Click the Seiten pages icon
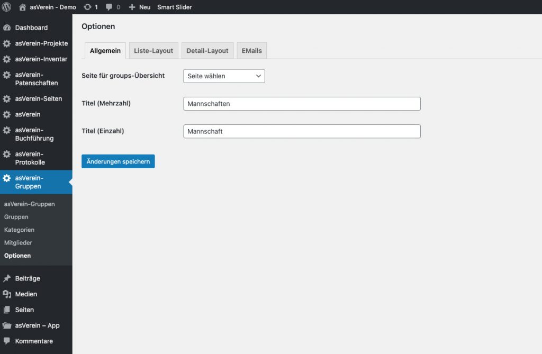Viewport: 542px width, 354px height. (x=7, y=310)
